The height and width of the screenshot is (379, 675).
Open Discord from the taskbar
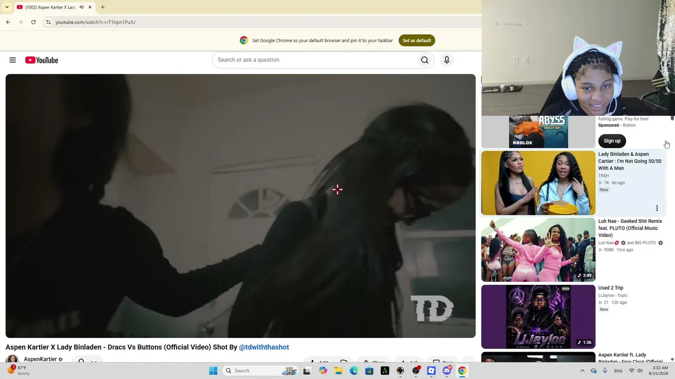(447, 371)
